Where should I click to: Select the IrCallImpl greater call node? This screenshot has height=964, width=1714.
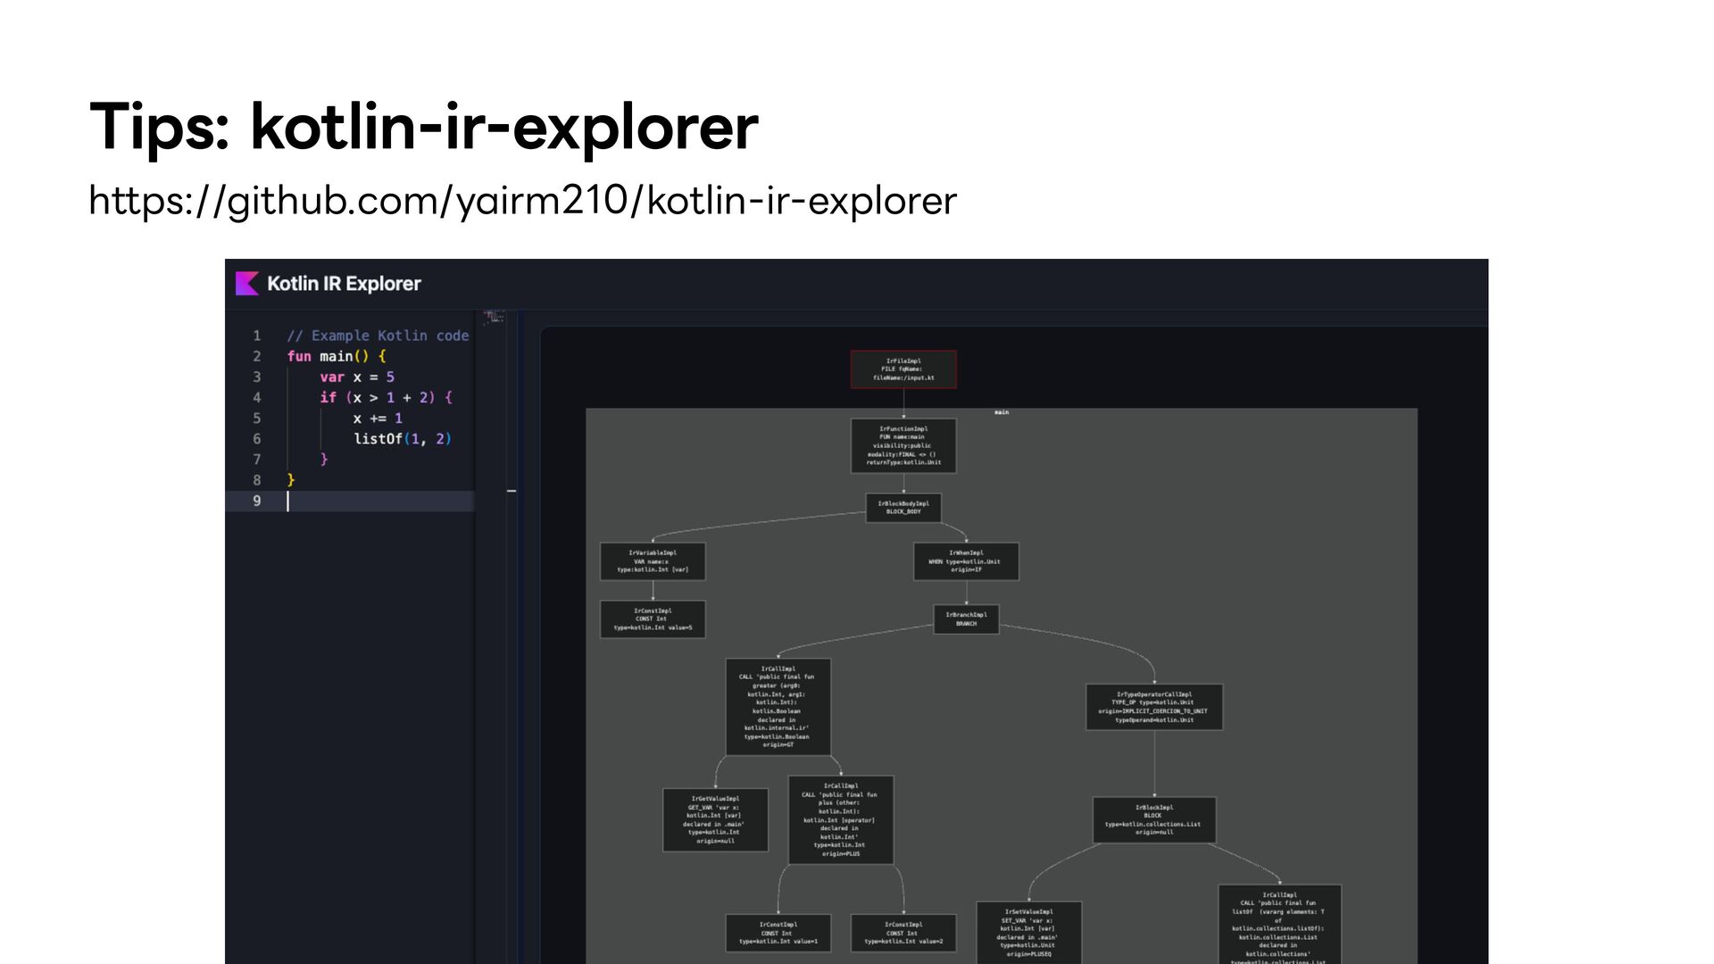coord(778,707)
